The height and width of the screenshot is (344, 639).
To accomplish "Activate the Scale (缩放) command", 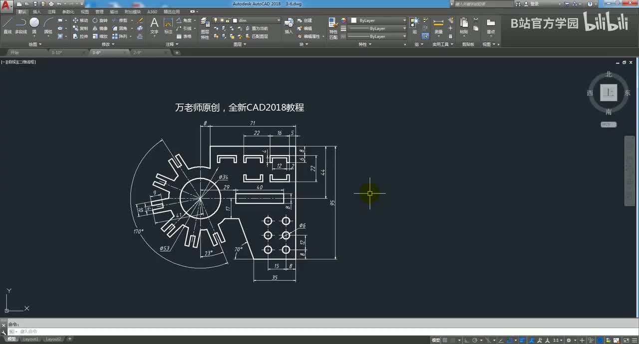I will coord(100,36).
